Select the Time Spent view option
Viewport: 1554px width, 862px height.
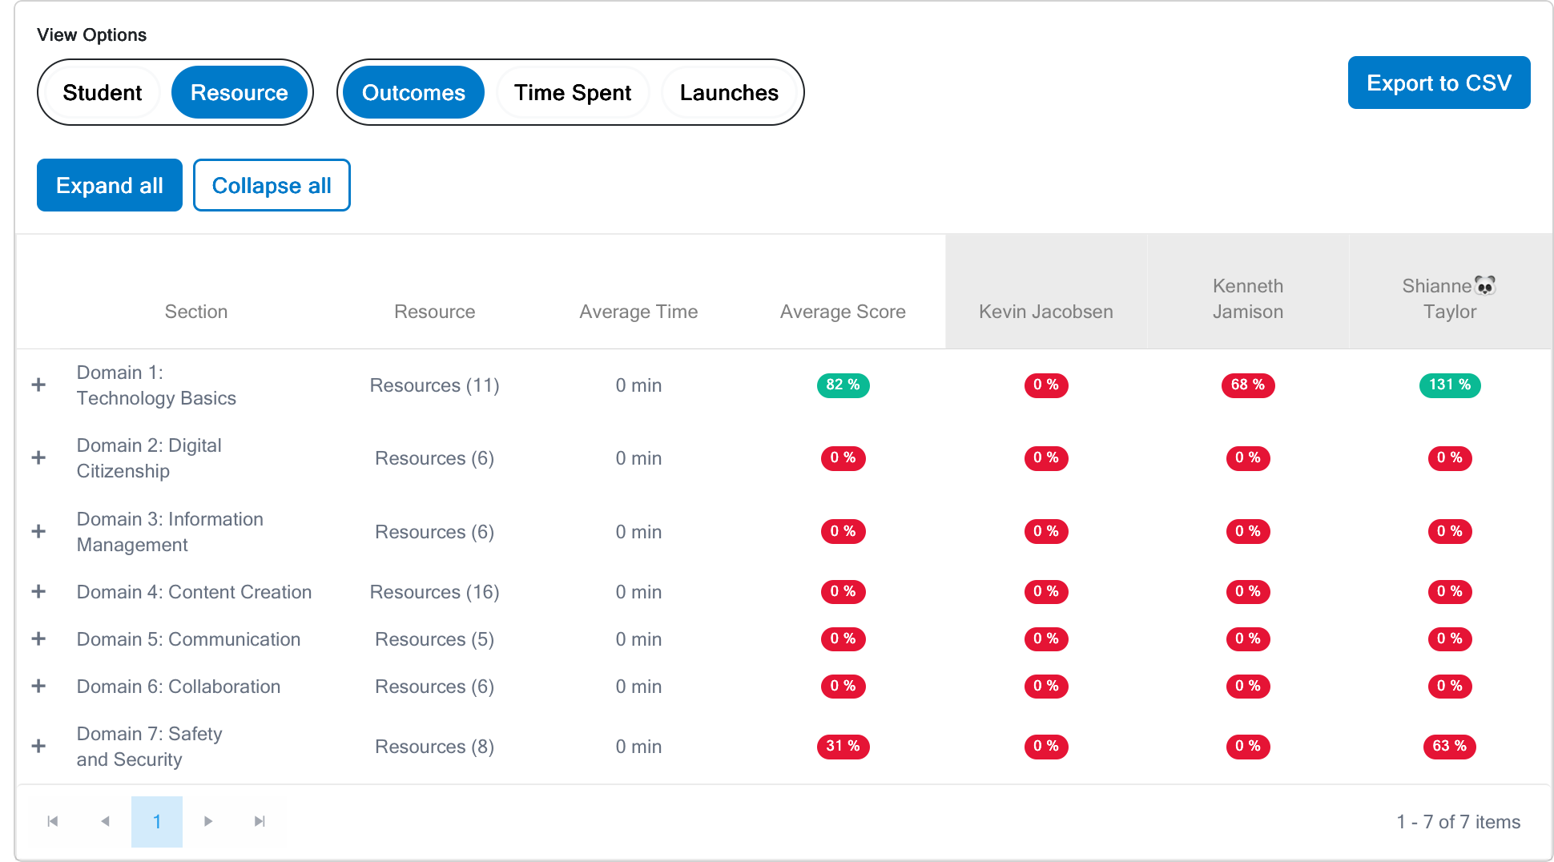(x=573, y=92)
